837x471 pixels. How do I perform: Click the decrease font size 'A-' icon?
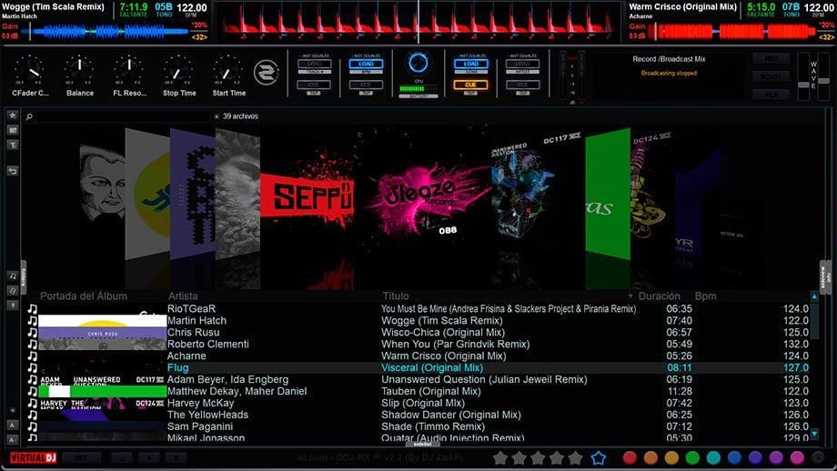(x=13, y=439)
